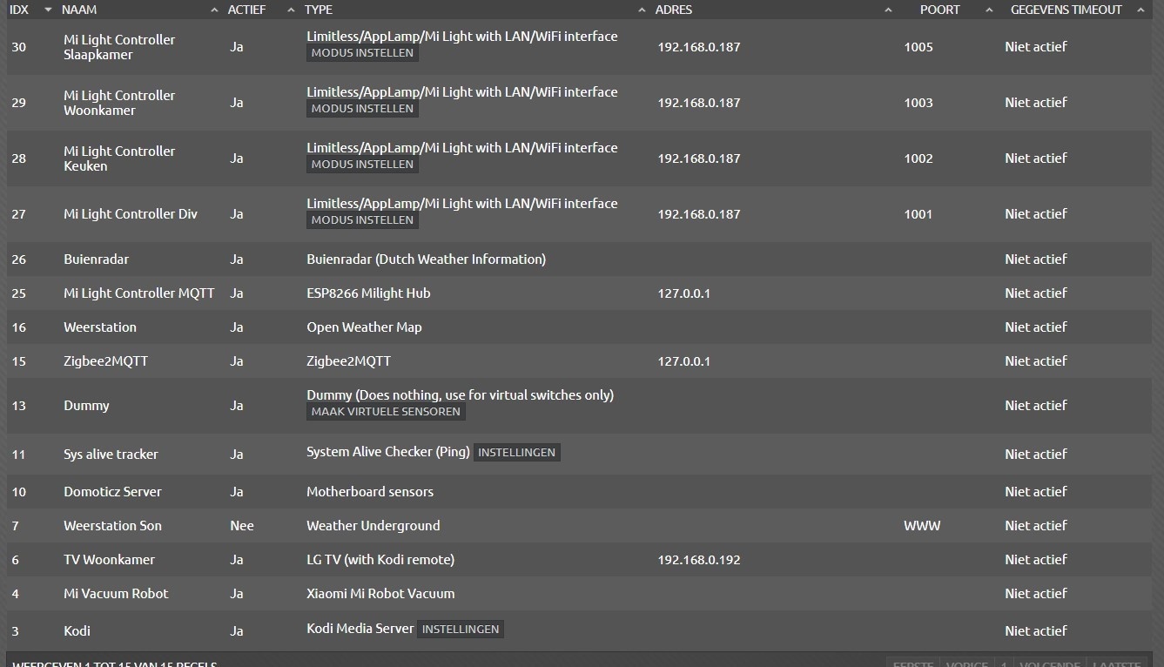Click WWW port value of Weerstation Son
The width and height of the screenshot is (1164, 667).
point(922,526)
